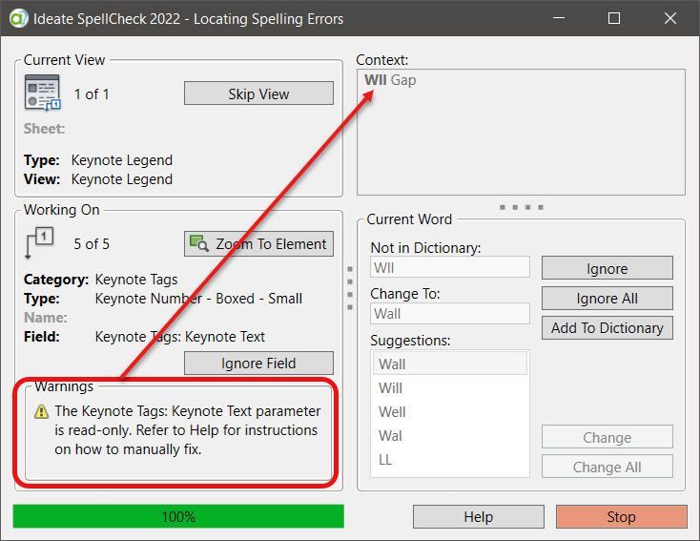Image resolution: width=700 pixels, height=541 pixels.
Task: Click the read-only warning message text
Action: tap(188, 429)
